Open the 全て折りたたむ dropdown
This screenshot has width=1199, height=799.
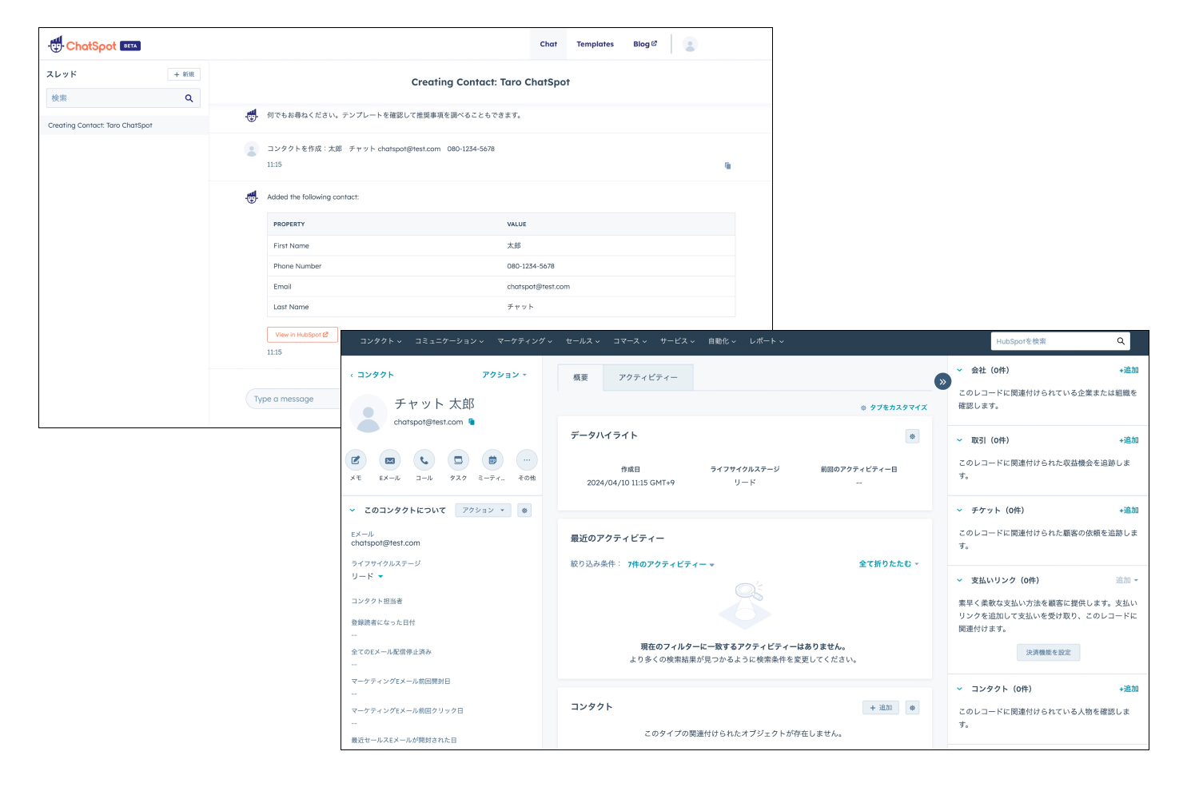pyautogui.click(x=889, y=564)
